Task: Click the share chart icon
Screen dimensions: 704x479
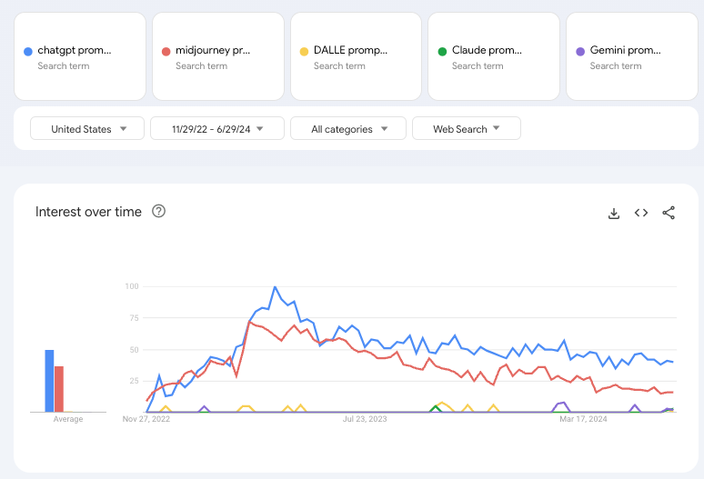Action: pyautogui.click(x=669, y=213)
